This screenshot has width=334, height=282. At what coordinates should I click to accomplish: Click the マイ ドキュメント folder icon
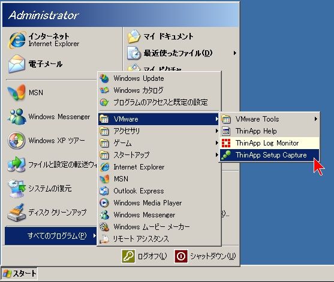134,37
